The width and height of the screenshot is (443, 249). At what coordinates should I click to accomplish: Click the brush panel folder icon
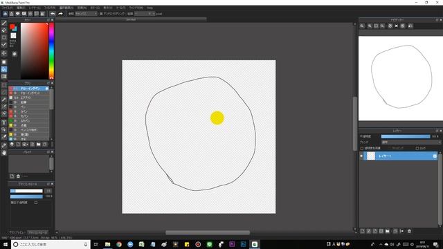(x=39, y=145)
